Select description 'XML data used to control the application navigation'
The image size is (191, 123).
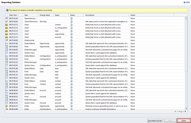point(107,22)
